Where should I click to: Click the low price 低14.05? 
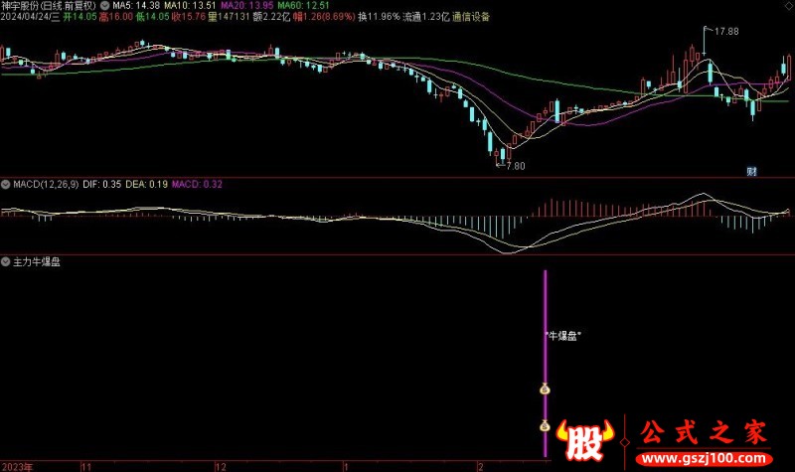152,17
